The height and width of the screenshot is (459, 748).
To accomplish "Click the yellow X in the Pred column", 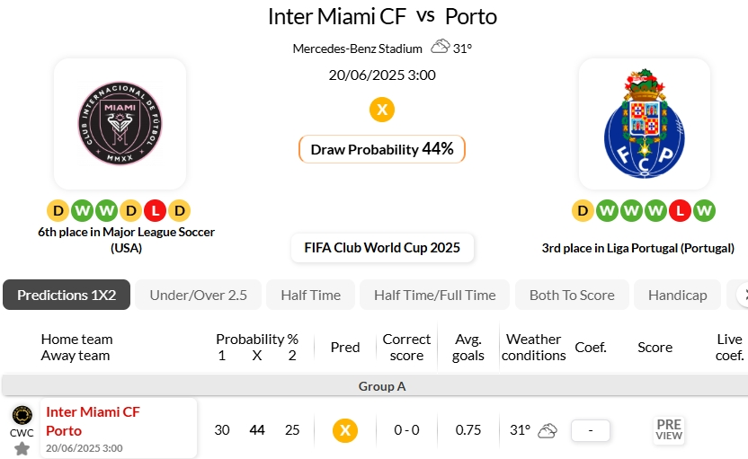I will point(344,430).
